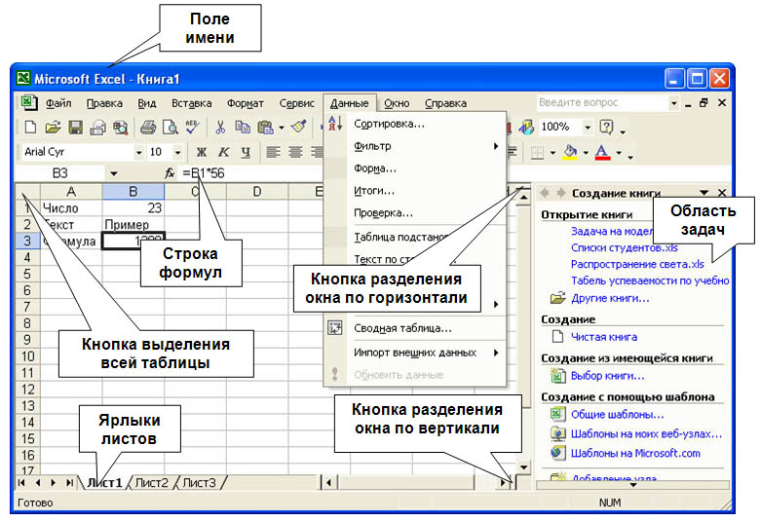The width and height of the screenshot is (761, 522).
Task: Click the yellow fill color bucket button
Action: (x=571, y=152)
